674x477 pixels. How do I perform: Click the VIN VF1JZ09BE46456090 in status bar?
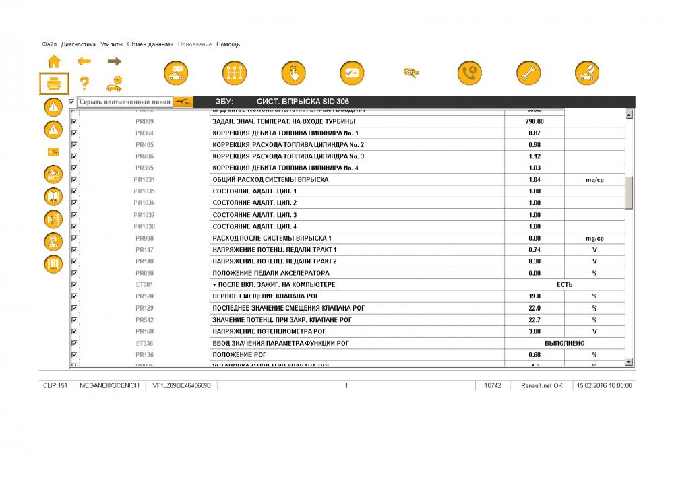181,385
